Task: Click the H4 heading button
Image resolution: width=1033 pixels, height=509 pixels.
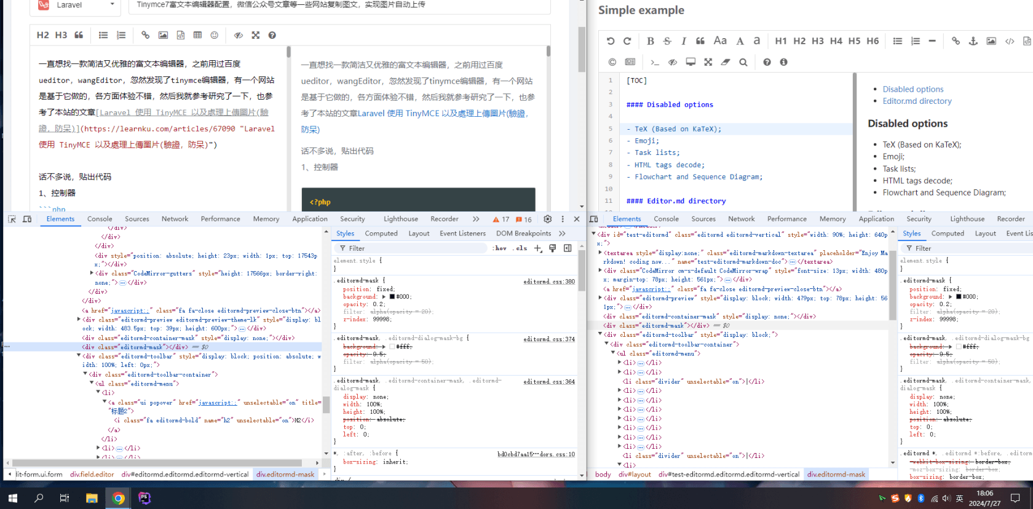Action: coord(836,41)
